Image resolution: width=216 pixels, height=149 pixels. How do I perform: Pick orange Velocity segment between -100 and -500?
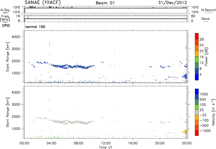point(197,123)
